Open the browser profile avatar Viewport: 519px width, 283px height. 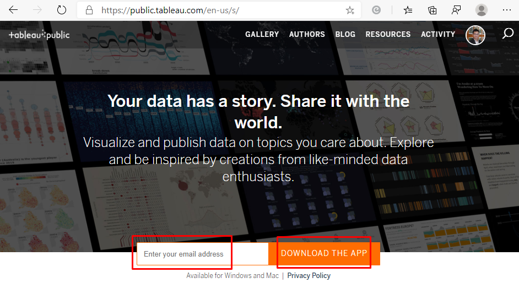click(482, 10)
